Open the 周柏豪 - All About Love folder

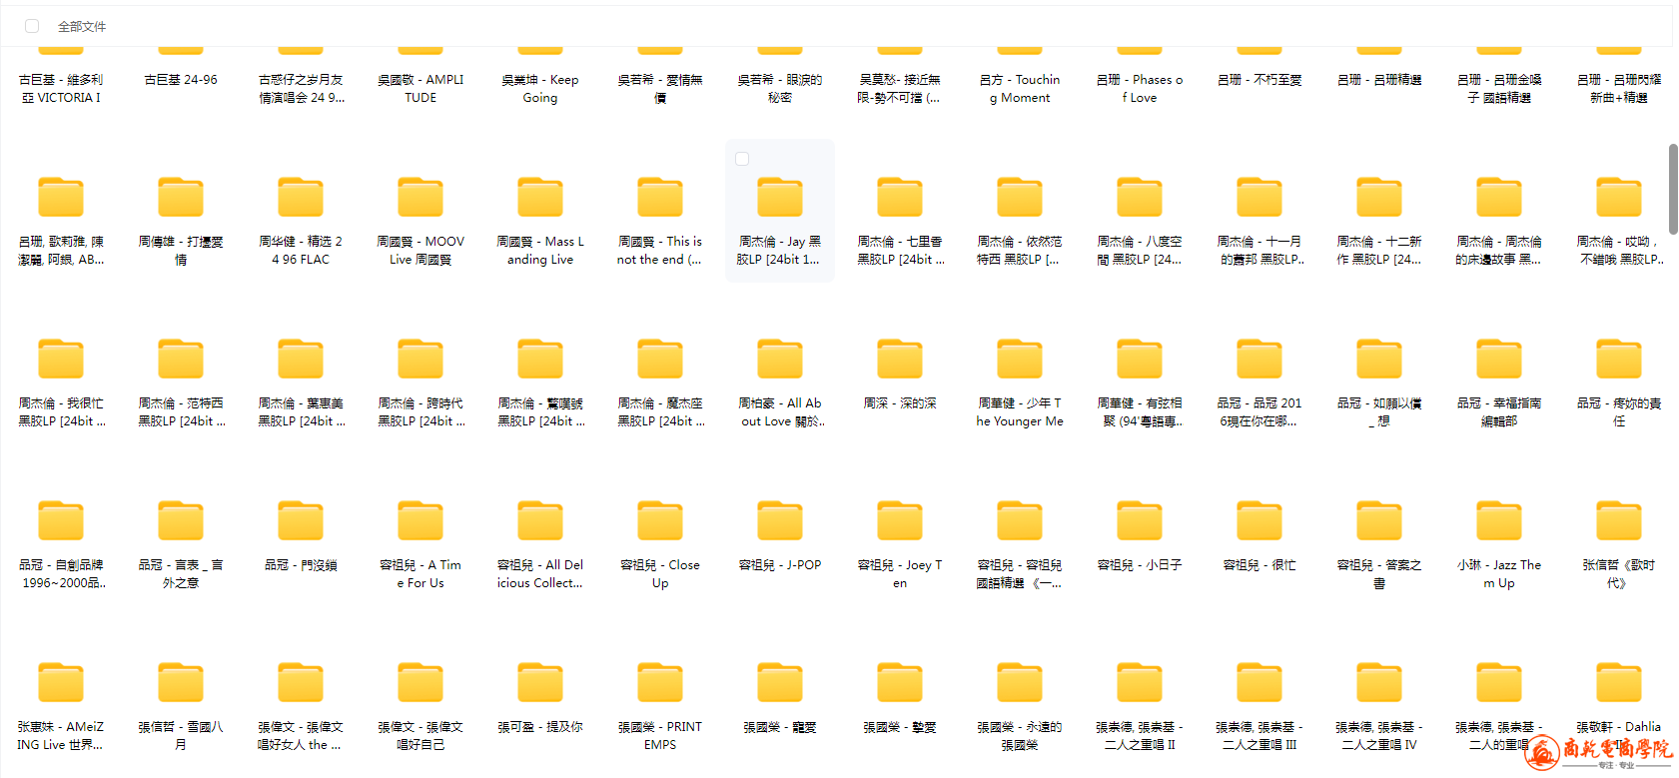pyautogui.click(x=780, y=360)
